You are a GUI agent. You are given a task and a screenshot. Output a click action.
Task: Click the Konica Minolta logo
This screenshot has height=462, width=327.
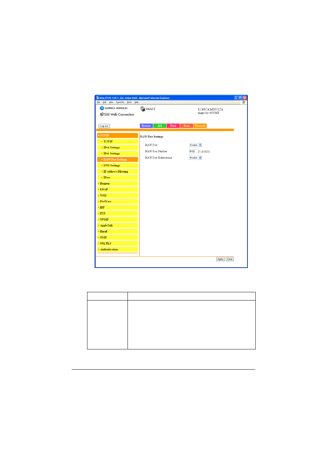[113, 108]
